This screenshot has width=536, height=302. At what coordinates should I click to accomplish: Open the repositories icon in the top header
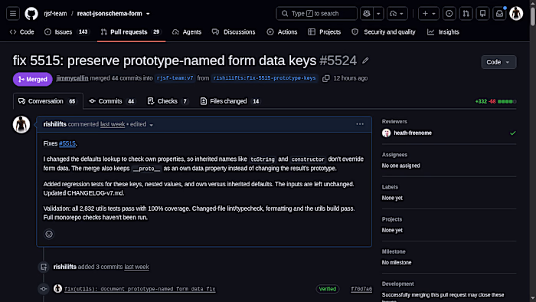click(x=482, y=14)
